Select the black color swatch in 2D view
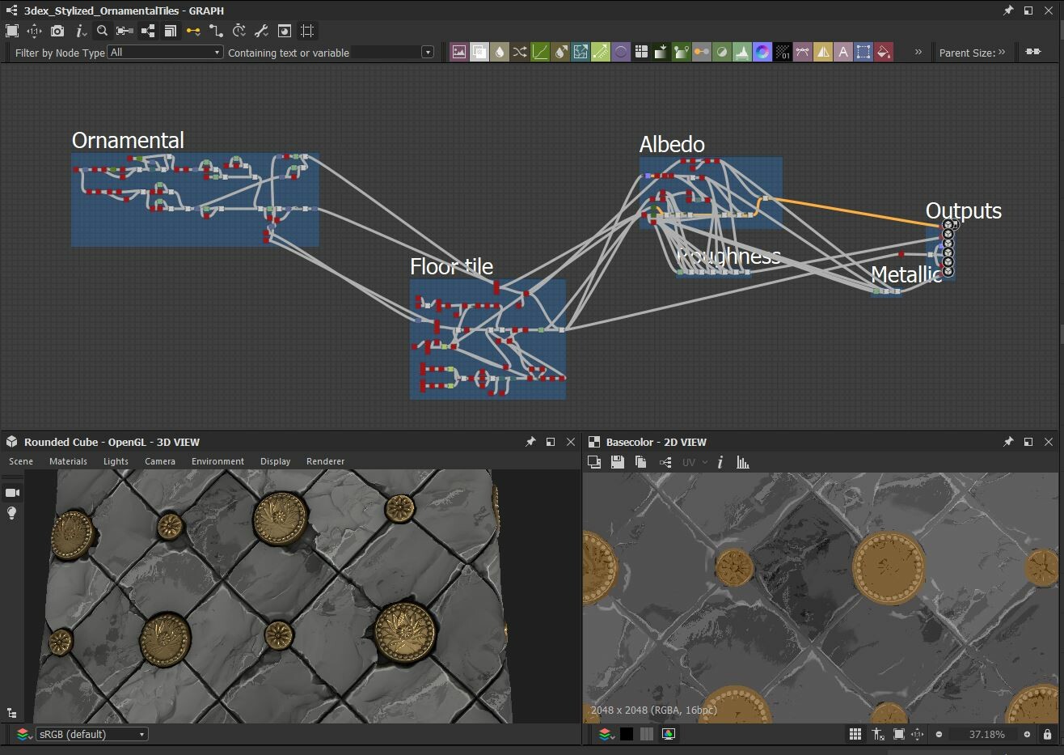The width and height of the screenshot is (1064, 755). pyautogui.click(x=627, y=734)
